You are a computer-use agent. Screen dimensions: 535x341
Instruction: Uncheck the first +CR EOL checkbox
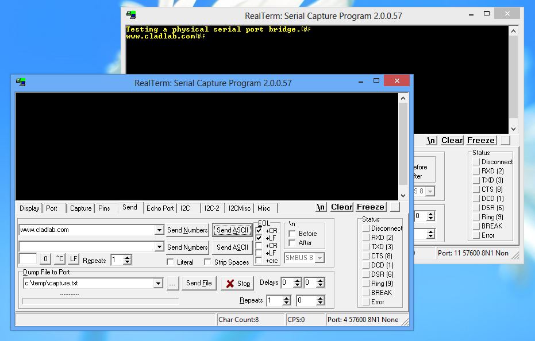[x=259, y=230]
